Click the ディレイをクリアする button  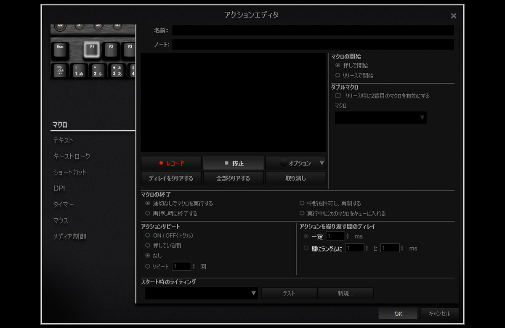(x=171, y=178)
